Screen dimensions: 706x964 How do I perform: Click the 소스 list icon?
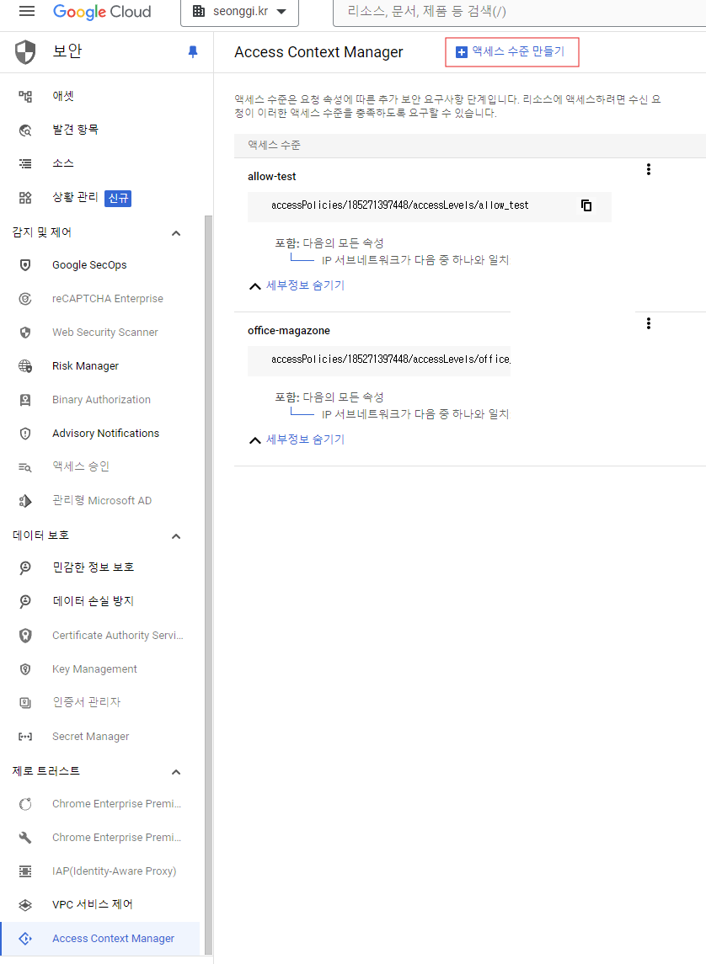(25, 163)
